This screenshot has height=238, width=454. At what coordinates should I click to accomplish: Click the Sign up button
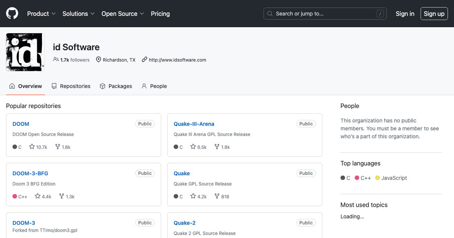pos(434,14)
